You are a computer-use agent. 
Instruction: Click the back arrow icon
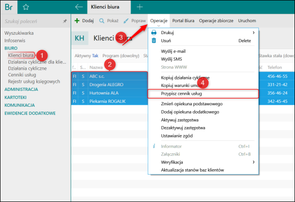pos(79,7)
